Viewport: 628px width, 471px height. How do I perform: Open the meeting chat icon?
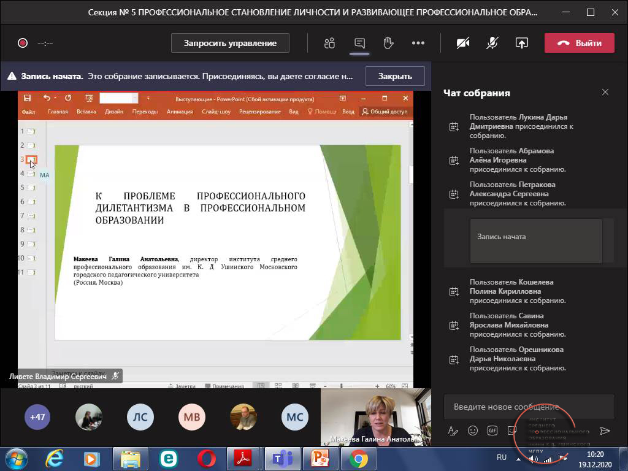359,43
